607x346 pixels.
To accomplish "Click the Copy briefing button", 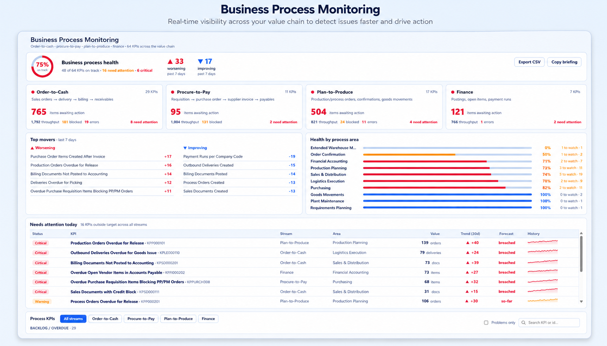I will (x=564, y=62).
